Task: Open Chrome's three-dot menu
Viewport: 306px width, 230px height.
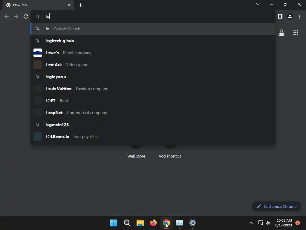Action: coord(299,16)
